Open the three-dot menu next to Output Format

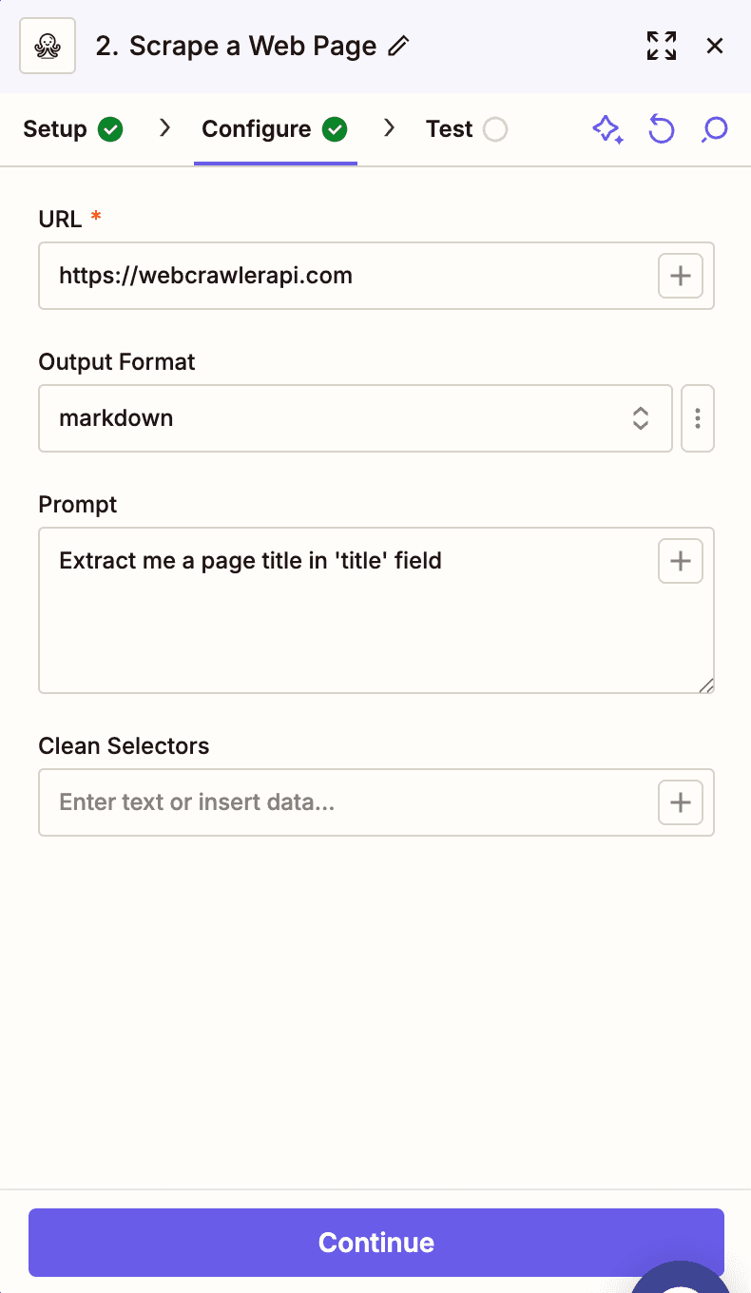[697, 418]
